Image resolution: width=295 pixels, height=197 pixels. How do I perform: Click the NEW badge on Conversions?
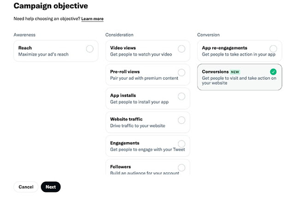click(235, 72)
